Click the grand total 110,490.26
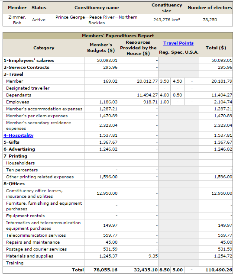Screen dimensions: 246x277 [219, 270]
